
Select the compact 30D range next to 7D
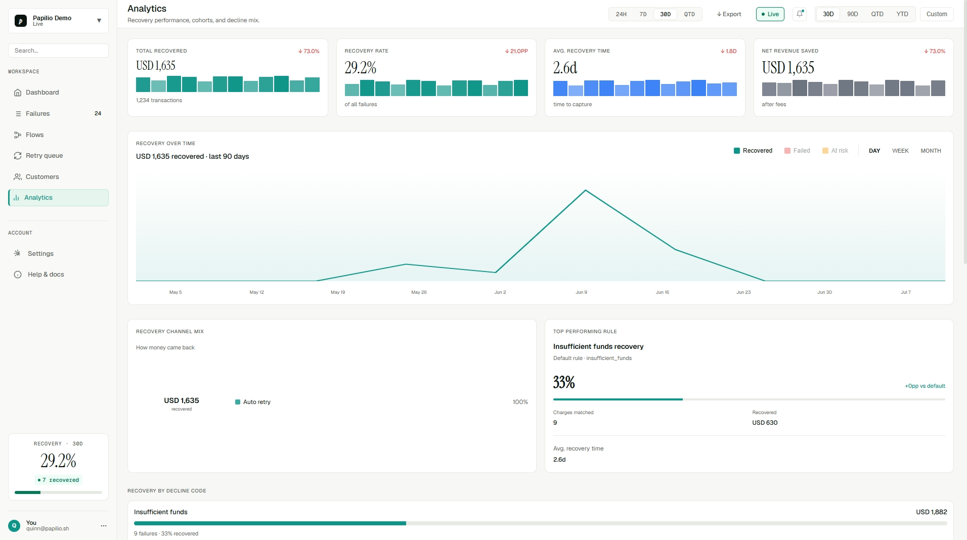(665, 14)
